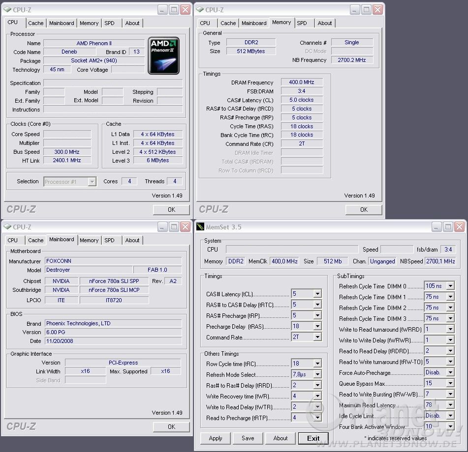Click the AMD Phenom II logo image
The height and width of the screenshot is (452, 468).
click(x=163, y=56)
